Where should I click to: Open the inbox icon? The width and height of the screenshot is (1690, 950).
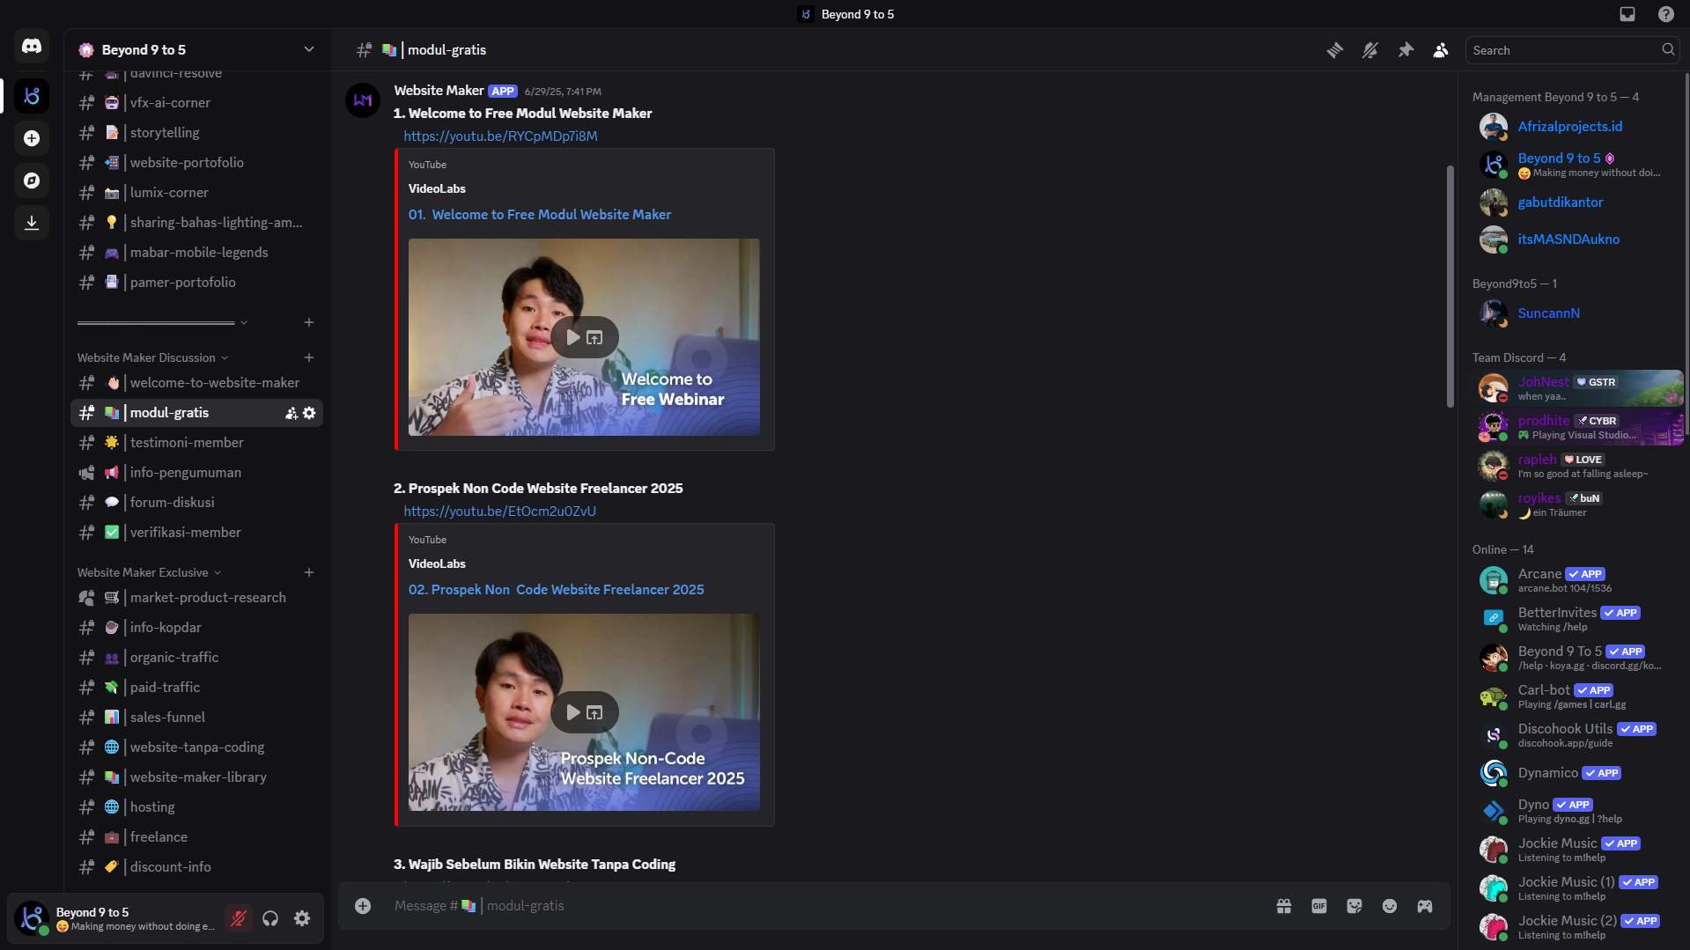tap(1627, 14)
